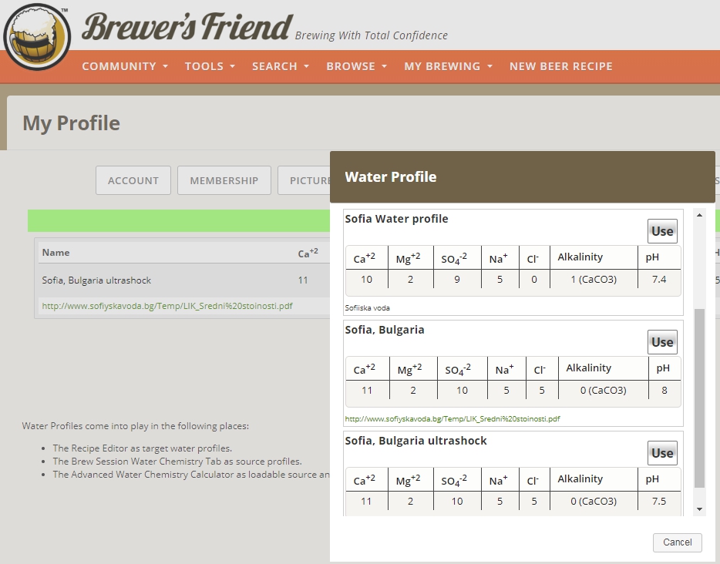Open the Membership tab

[224, 180]
